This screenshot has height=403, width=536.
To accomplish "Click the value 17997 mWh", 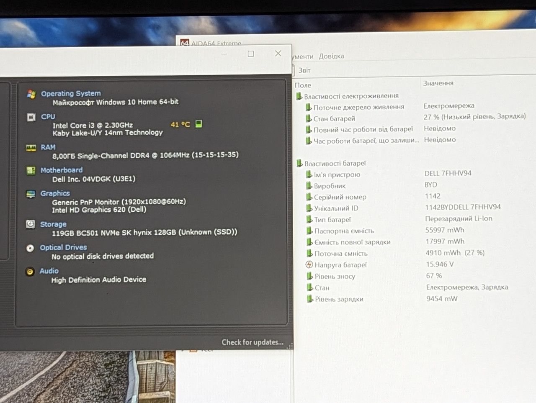I will 445,241.
